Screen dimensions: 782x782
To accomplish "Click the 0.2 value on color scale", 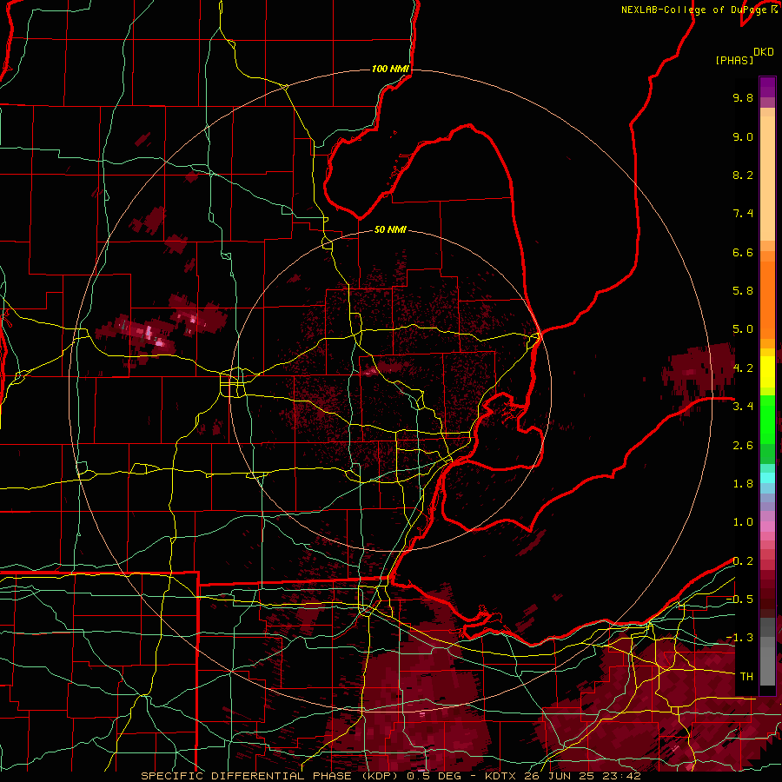I will click(x=743, y=561).
